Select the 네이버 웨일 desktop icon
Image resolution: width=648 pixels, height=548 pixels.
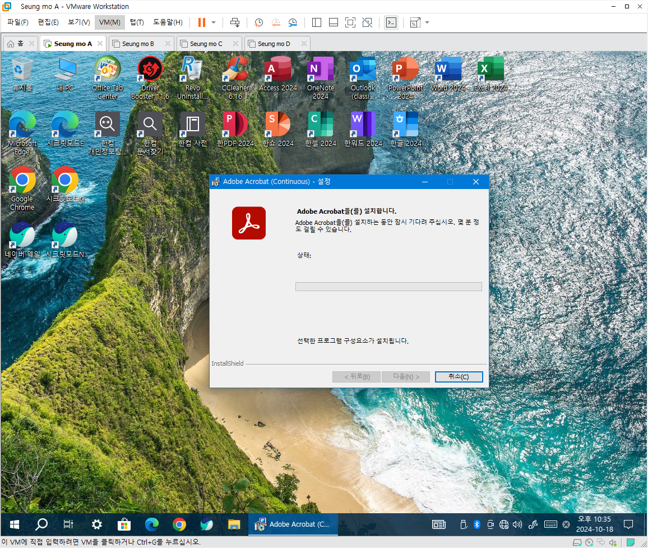pos(22,240)
